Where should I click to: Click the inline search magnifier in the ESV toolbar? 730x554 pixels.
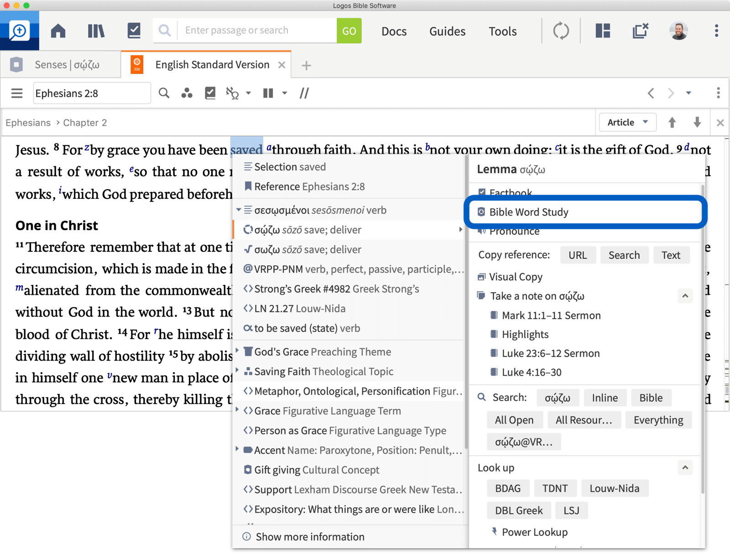coord(164,93)
